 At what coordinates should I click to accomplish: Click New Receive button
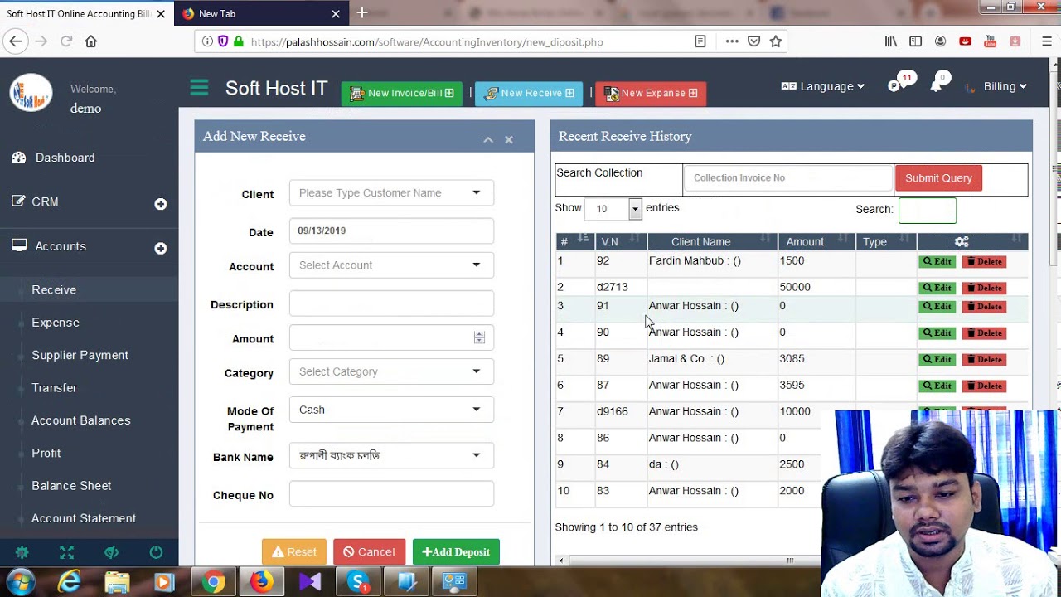tap(529, 93)
